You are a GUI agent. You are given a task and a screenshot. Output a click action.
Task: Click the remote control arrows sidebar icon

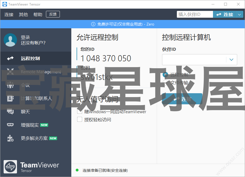pyautogui.click(x=10, y=58)
